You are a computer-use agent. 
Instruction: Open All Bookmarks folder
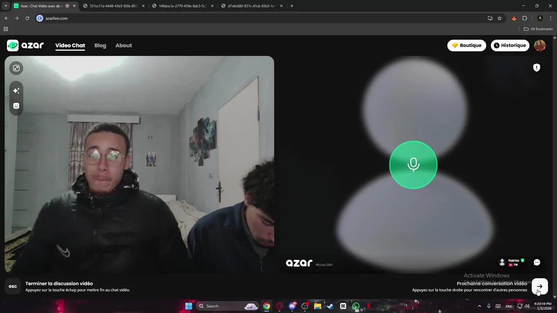pyautogui.click(x=538, y=29)
